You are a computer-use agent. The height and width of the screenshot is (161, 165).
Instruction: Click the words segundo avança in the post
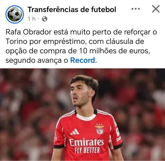click(x=34, y=61)
